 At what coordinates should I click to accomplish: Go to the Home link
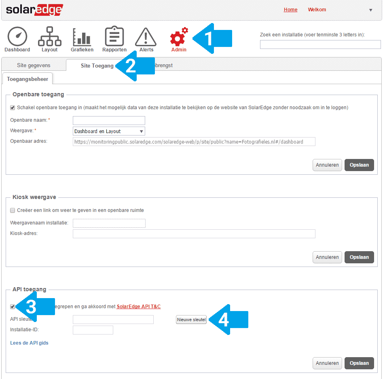(x=290, y=10)
